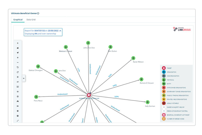This screenshot has width=202, height=135.
Task: Click the help question mark icon
Action: tap(18, 116)
